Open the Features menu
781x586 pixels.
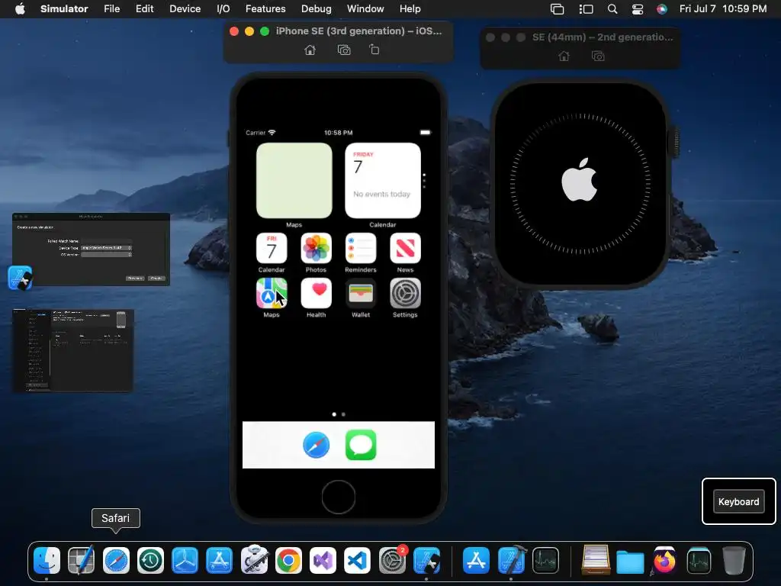click(265, 9)
